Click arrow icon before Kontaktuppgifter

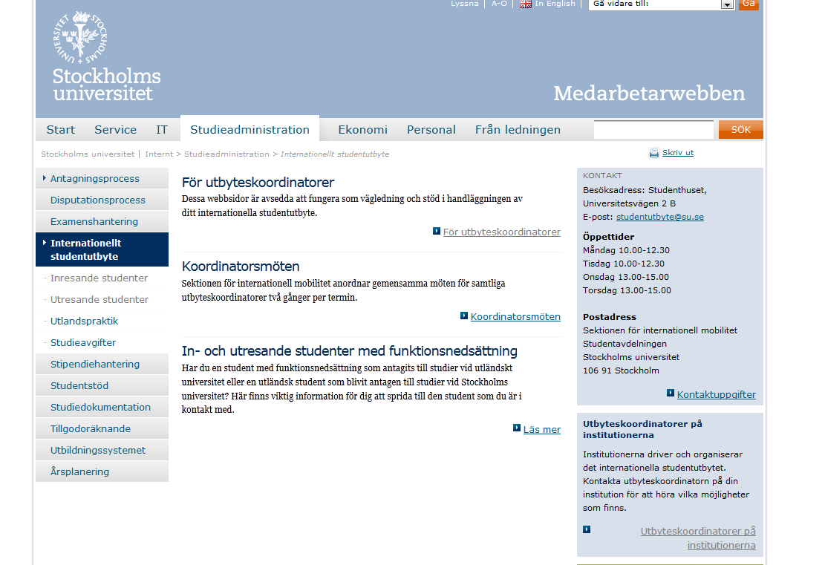click(x=671, y=393)
